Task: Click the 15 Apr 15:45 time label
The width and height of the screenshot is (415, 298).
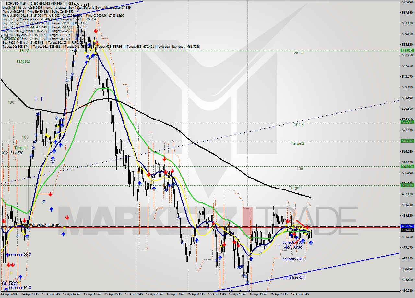Action: click(113, 294)
